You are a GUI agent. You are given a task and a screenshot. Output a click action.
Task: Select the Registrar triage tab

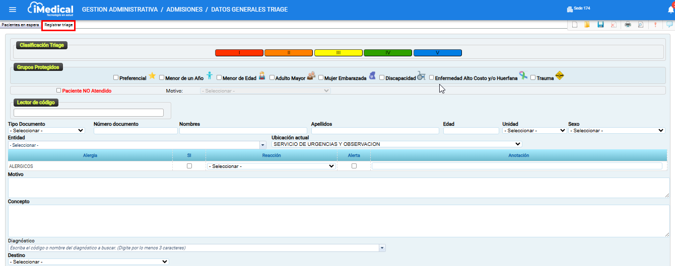59,25
